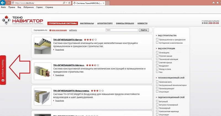221x116 pixels.
Task: Go to the Материалы section
Action: coord(87,23)
